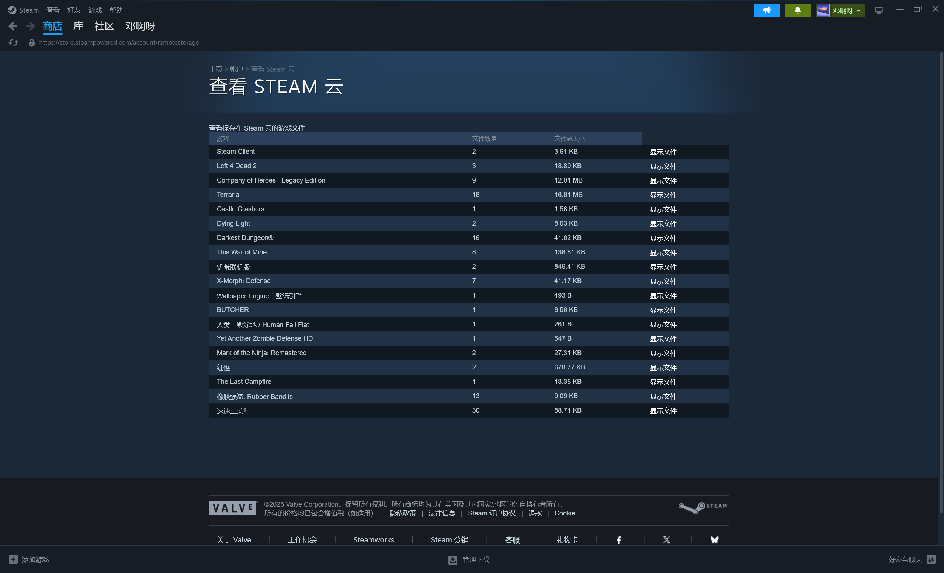The image size is (944, 573).
Task: Show files for 速速上菜!
Action: pyautogui.click(x=663, y=411)
